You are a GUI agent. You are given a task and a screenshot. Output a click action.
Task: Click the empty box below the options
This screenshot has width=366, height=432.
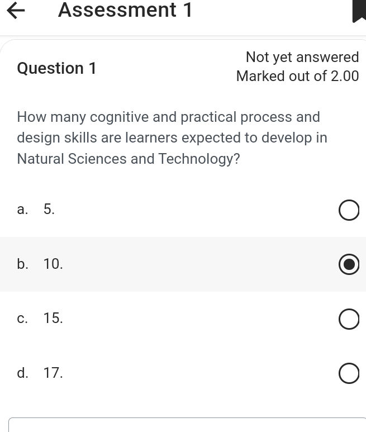coord(187,425)
